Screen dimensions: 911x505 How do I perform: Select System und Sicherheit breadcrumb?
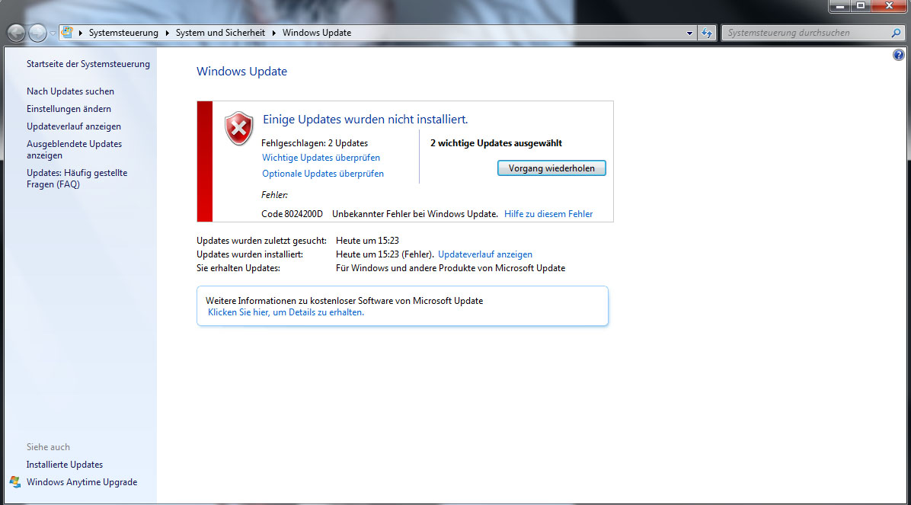pyautogui.click(x=220, y=33)
